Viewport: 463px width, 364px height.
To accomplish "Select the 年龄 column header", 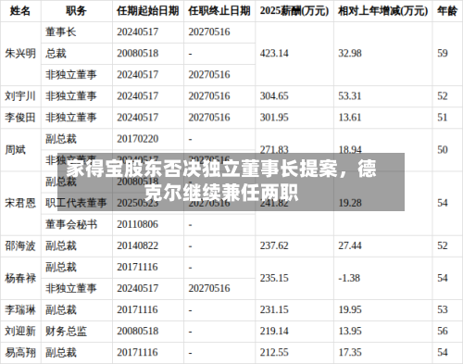I will [447, 11].
